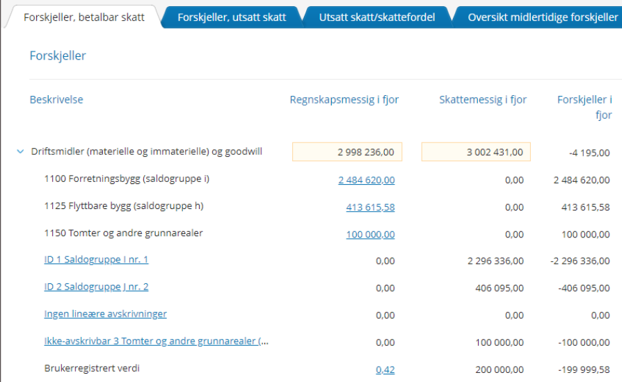The image size is (622, 382).
Task: Click the 2 296 336,00 Skattemessig value
Action: (495, 261)
